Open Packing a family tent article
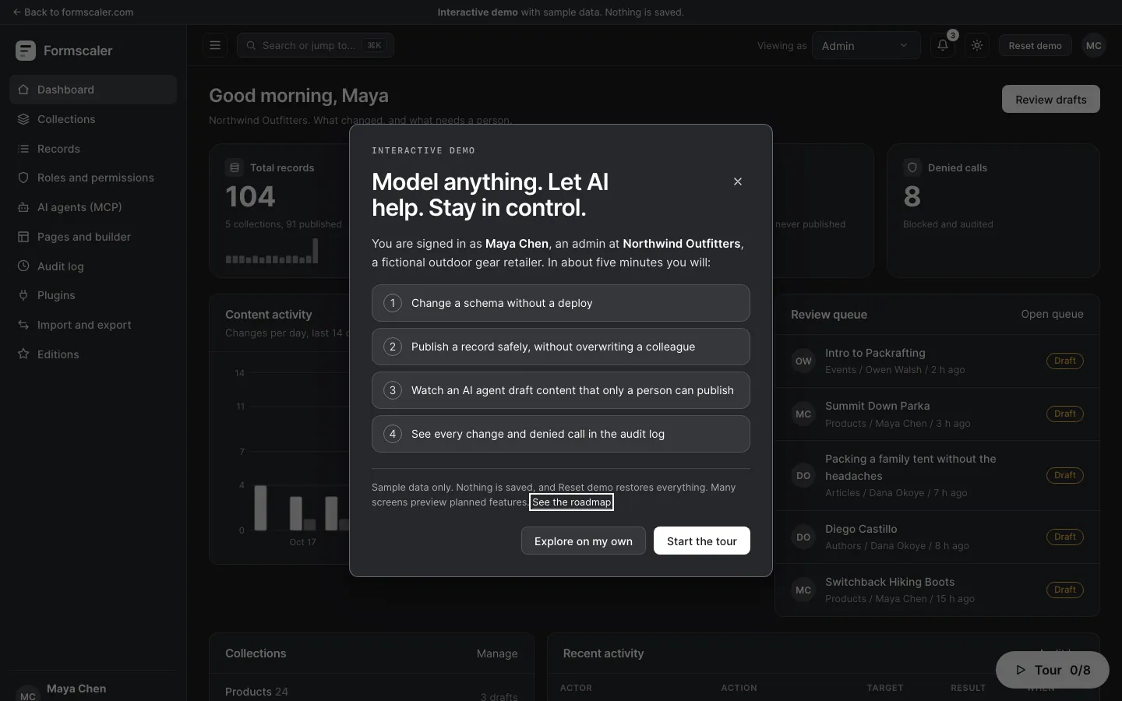This screenshot has height=701, width=1122. (937, 475)
